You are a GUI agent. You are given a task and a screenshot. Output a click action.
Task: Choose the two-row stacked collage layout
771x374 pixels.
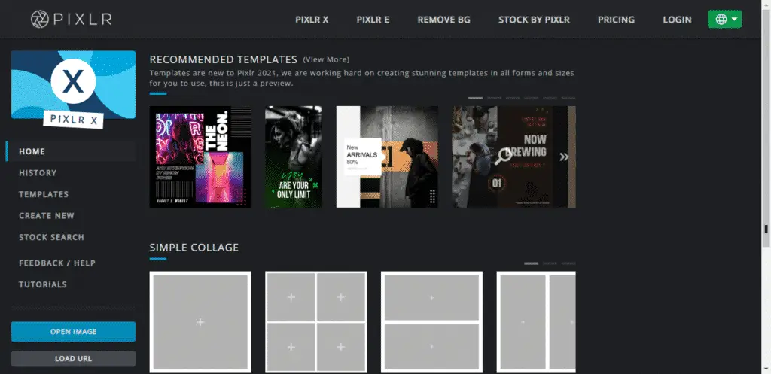(431, 321)
